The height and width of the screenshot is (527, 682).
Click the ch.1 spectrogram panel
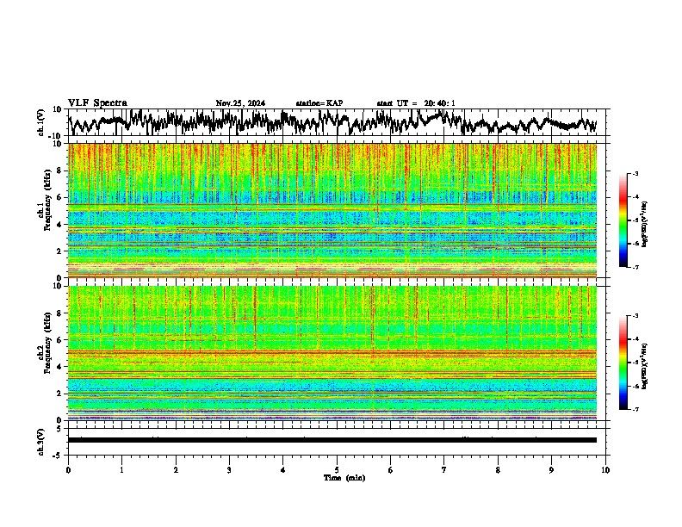pos(332,210)
